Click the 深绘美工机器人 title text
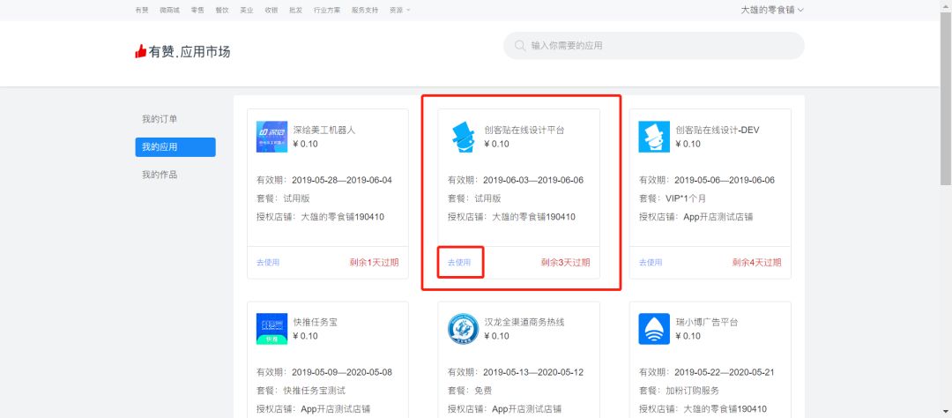This screenshot has width=952, height=418. tap(324, 130)
